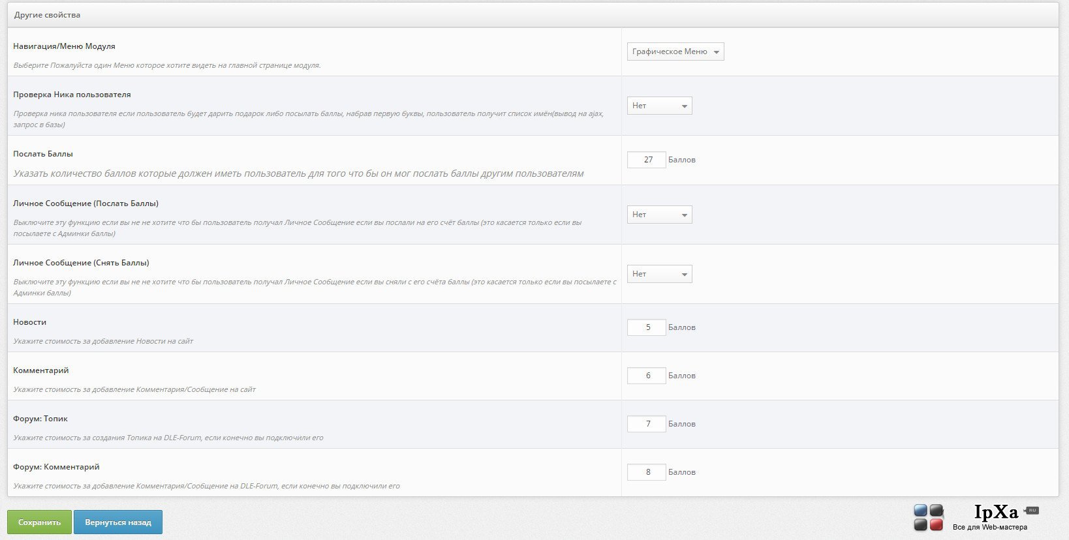Focus the Новости points field
Screen dimensions: 1069x540
click(x=647, y=327)
